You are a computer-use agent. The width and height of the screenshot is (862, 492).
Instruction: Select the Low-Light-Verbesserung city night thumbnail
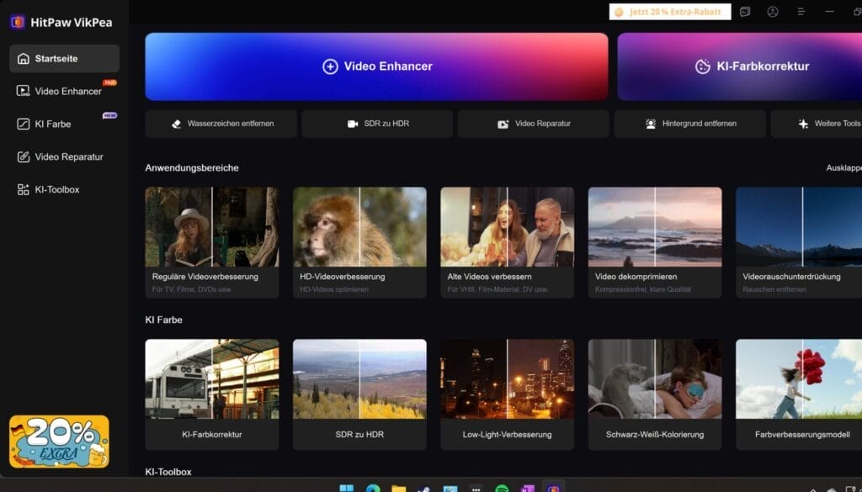click(x=507, y=379)
